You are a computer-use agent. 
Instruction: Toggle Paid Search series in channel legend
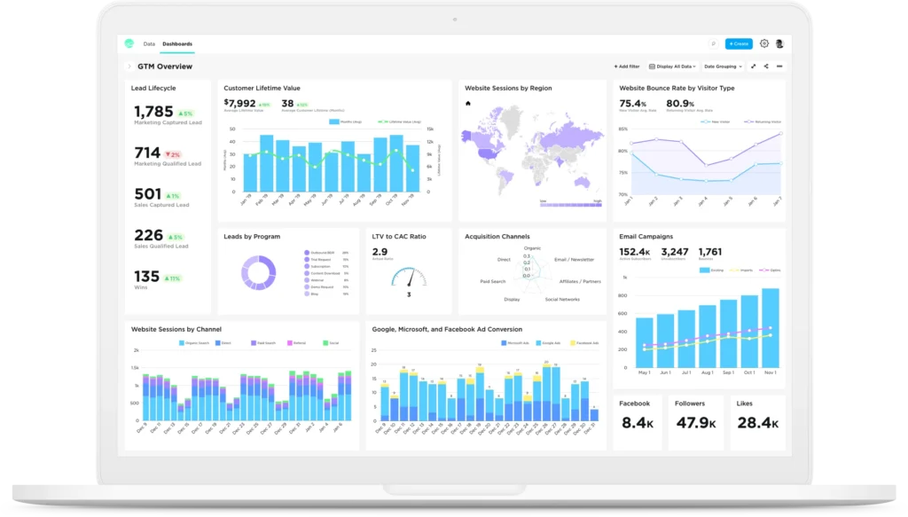pyautogui.click(x=263, y=343)
